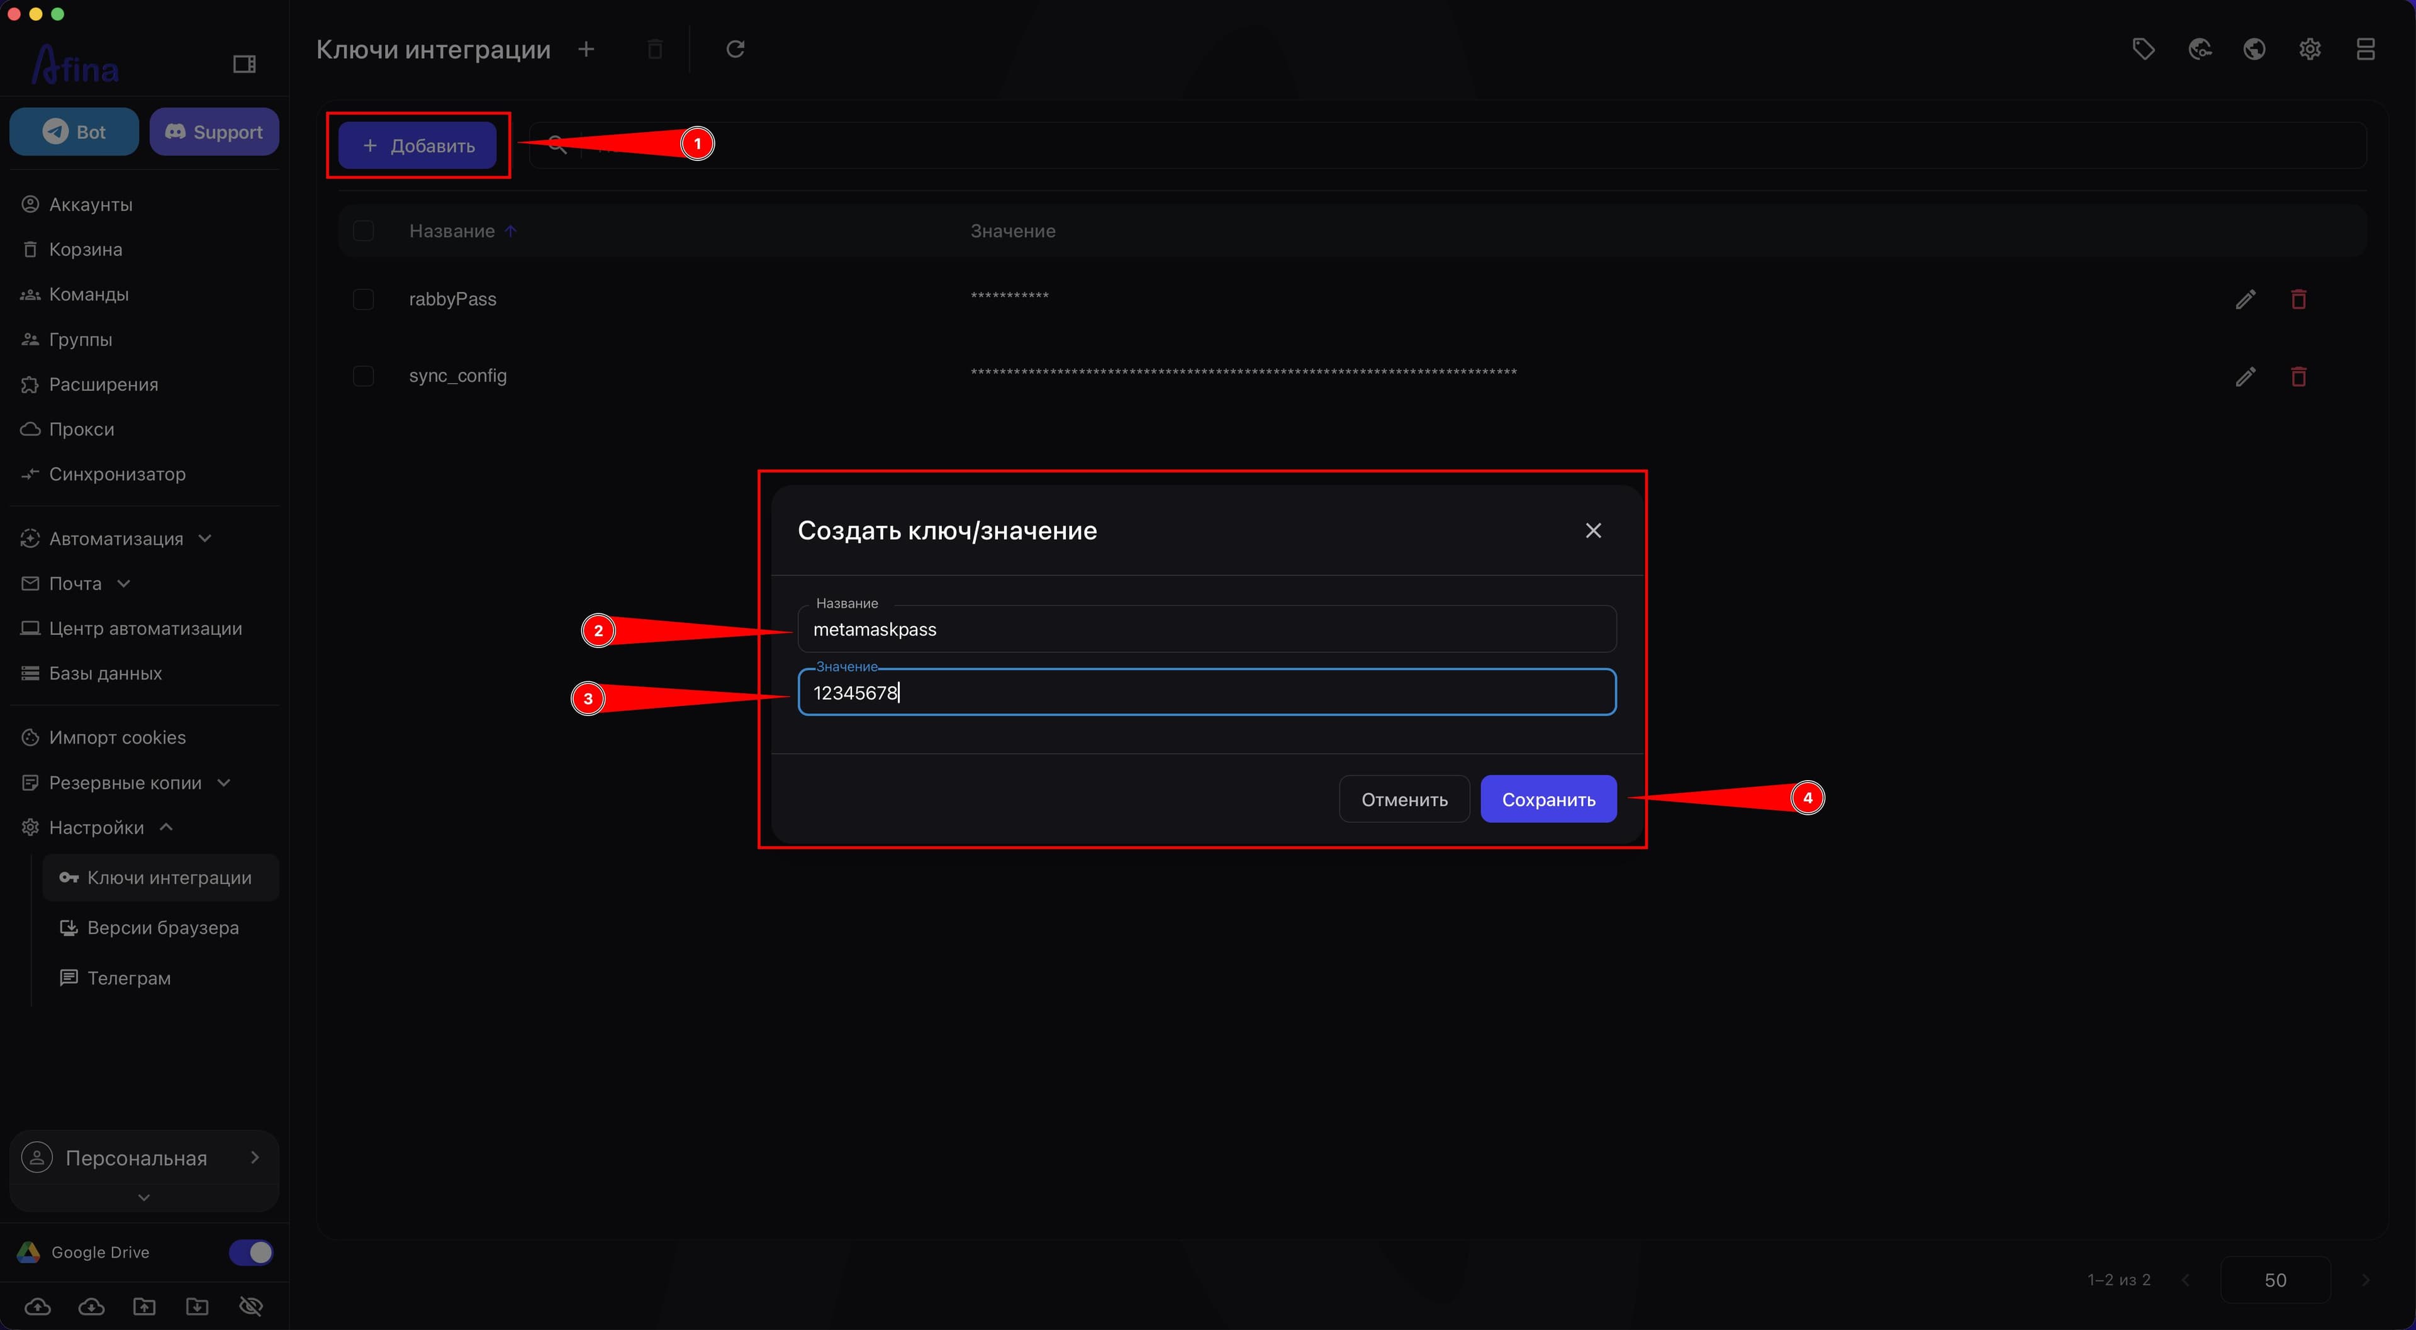Image resolution: width=2416 pixels, height=1330 pixels.
Task: Collapse sidebar with the panel icon
Action: [x=244, y=64]
